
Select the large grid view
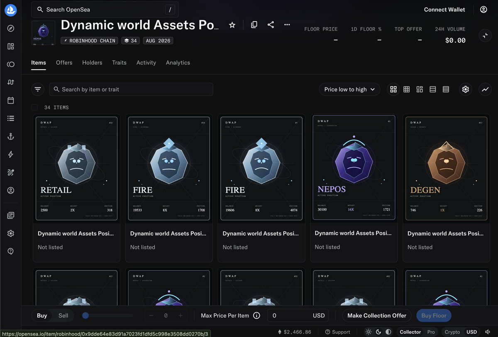[393, 89]
